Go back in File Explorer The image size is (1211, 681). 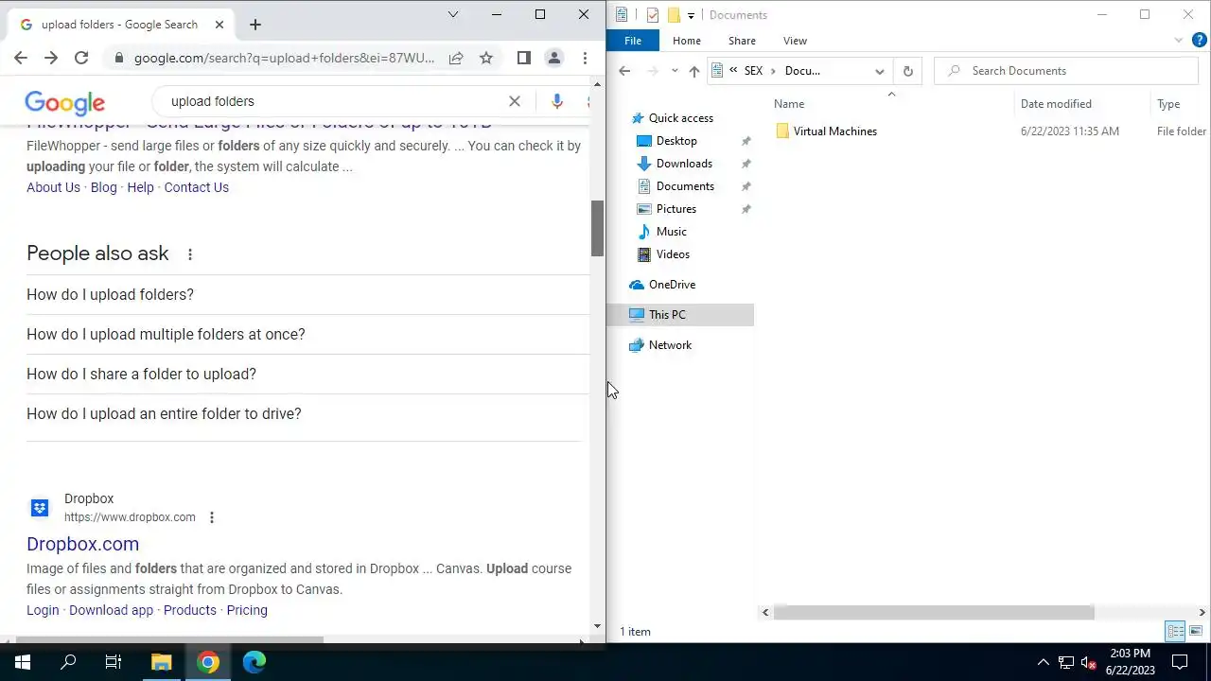pos(624,71)
